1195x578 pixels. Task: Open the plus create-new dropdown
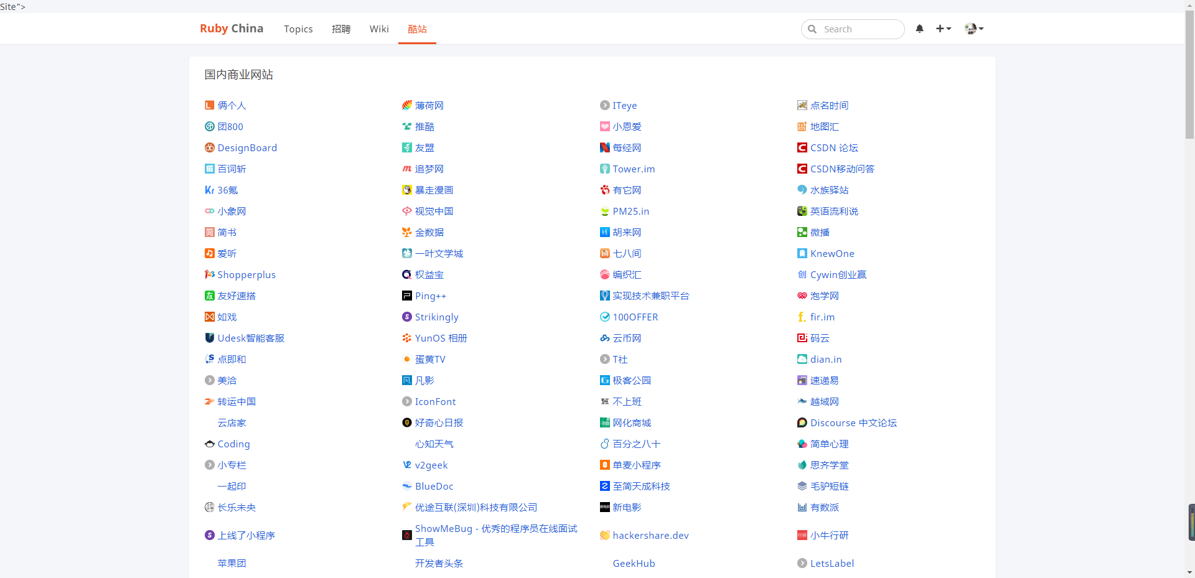[x=944, y=29]
